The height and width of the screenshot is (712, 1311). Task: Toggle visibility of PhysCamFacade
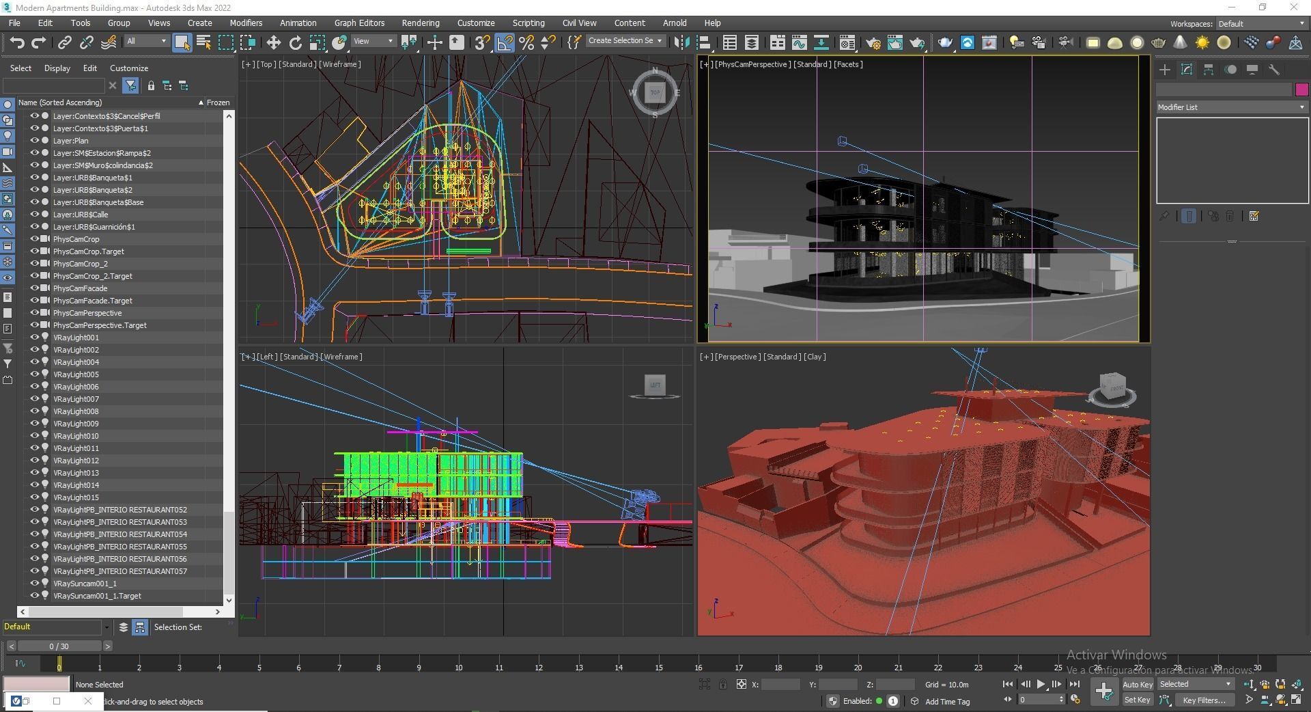coord(34,288)
